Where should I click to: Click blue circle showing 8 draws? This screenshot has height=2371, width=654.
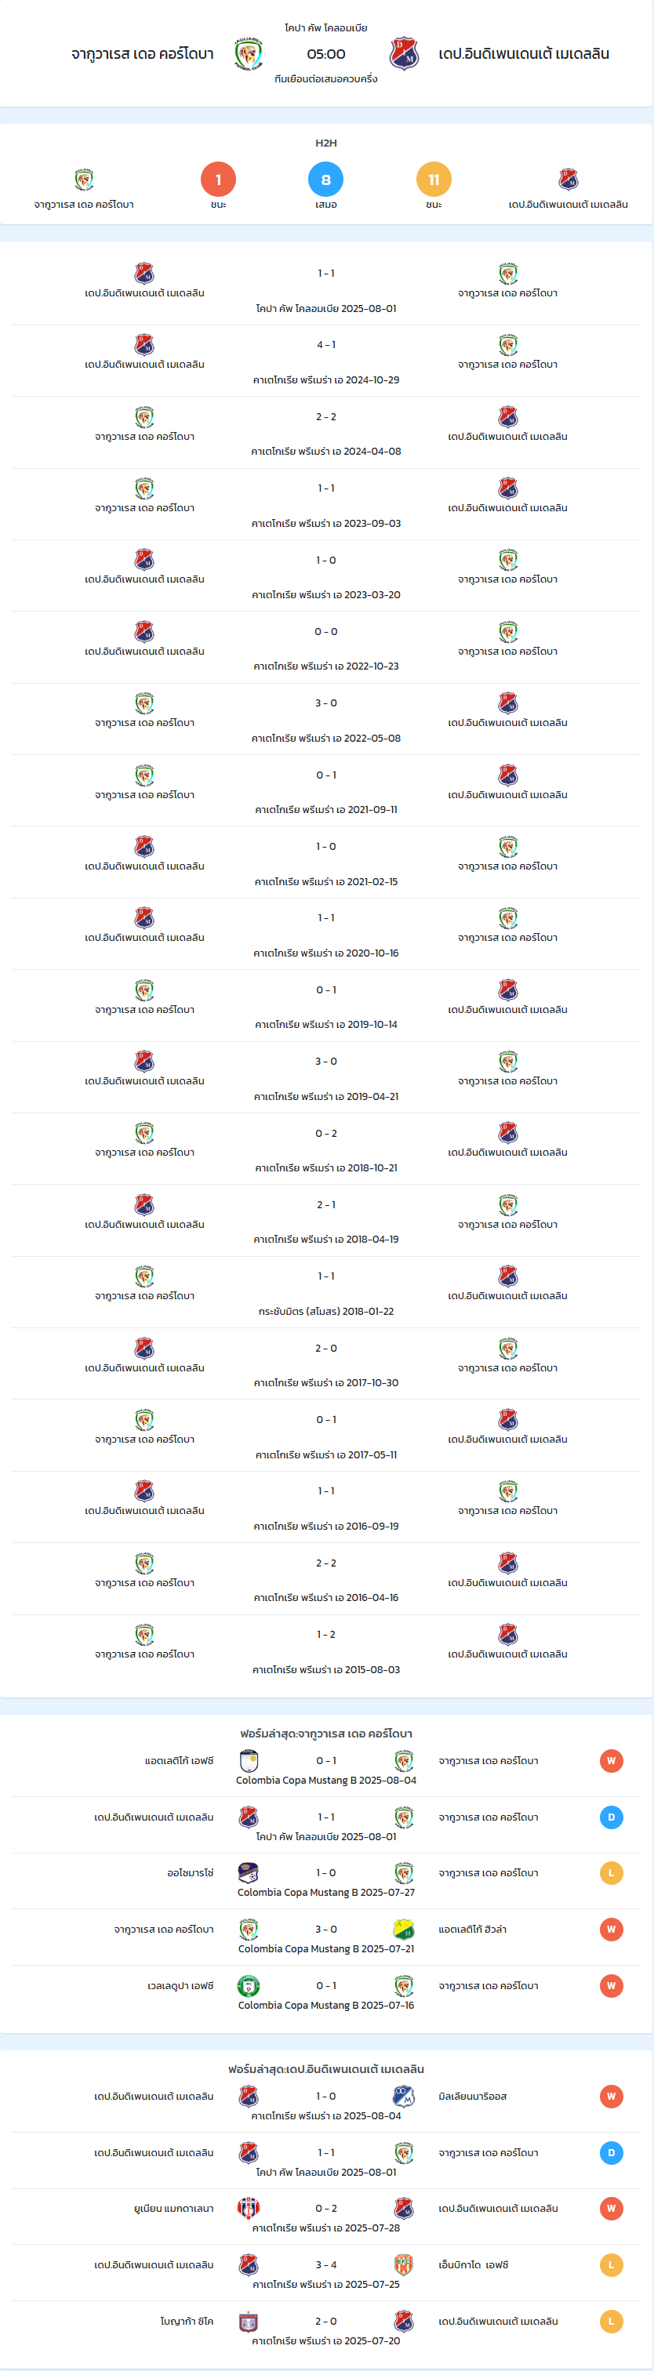(x=326, y=180)
